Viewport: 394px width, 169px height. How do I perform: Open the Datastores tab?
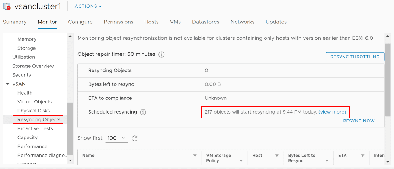point(205,22)
